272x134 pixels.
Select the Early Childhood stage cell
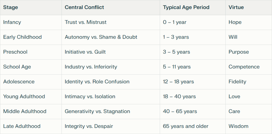(22, 37)
